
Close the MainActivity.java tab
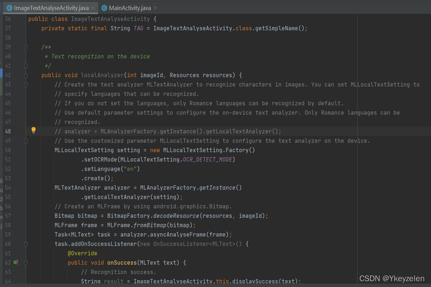tap(155, 8)
